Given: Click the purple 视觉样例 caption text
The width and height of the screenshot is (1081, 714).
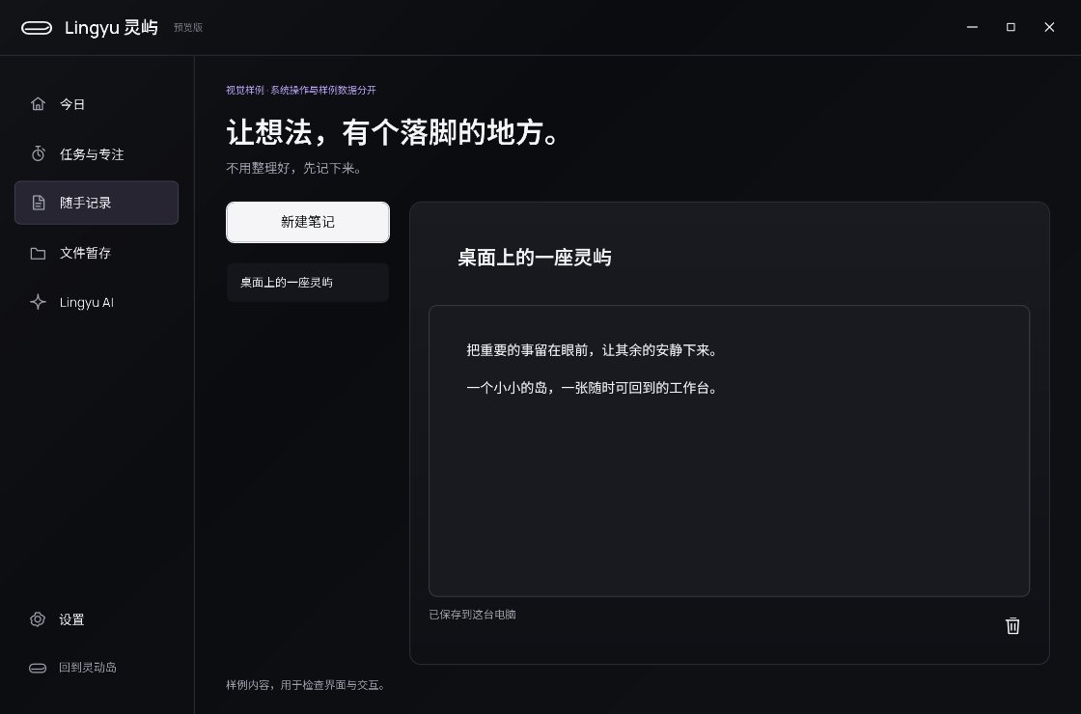Looking at the screenshot, I should pyautogui.click(x=301, y=91).
